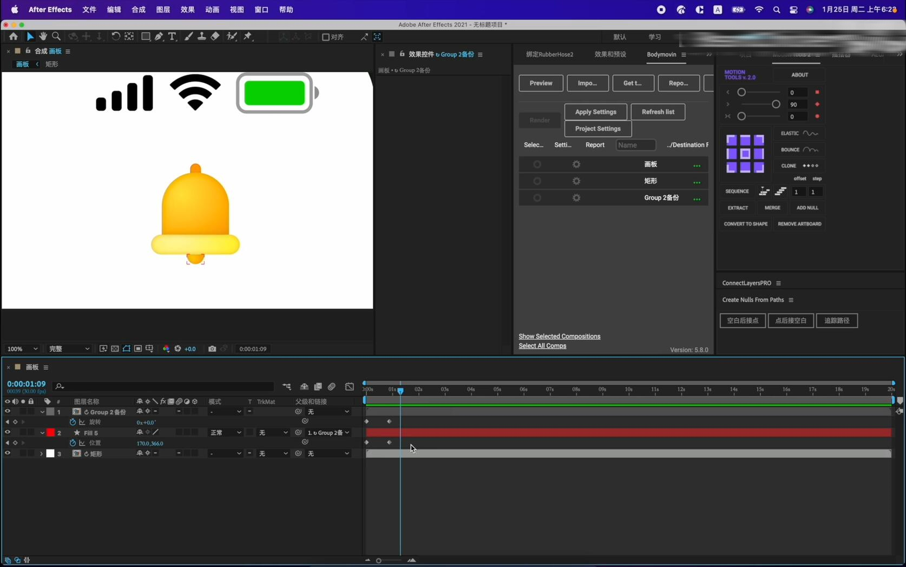Open the 合成 menu
The height and width of the screenshot is (567, 906).
(x=139, y=10)
